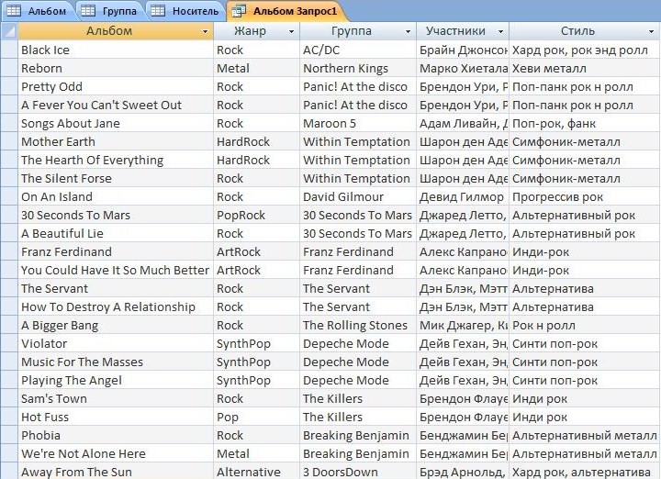Image resolution: width=661 pixels, height=479 pixels.
Task: Click the 'Black Ice' album cell
Action: coord(116,50)
